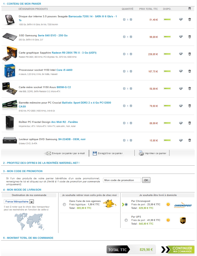Click OK to apply promotion code
This screenshot has height=256, width=197.
[146, 180]
